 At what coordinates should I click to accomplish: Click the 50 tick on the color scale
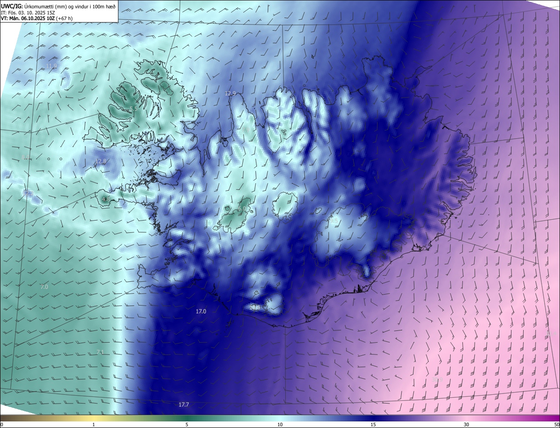(x=556, y=425)
